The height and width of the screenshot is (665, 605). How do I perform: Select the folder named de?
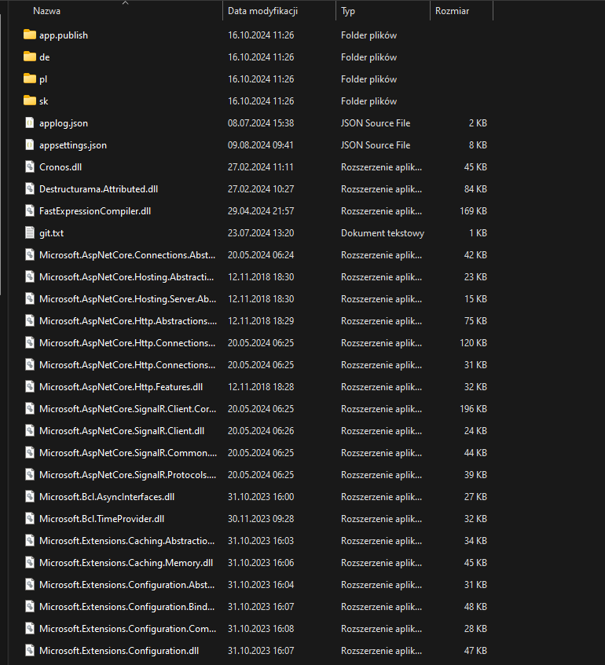(45, 57)
